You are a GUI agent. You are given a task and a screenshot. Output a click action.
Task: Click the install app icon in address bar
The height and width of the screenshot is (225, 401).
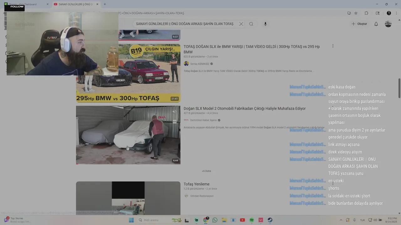point(349,13)
